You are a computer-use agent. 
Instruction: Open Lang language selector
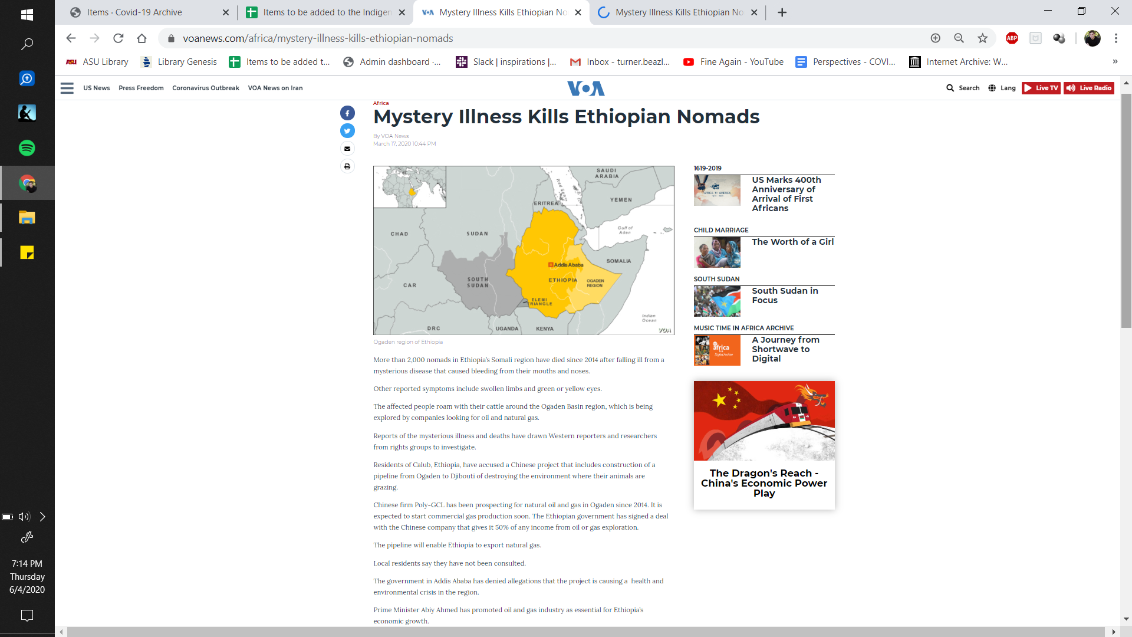point(1002,88)
